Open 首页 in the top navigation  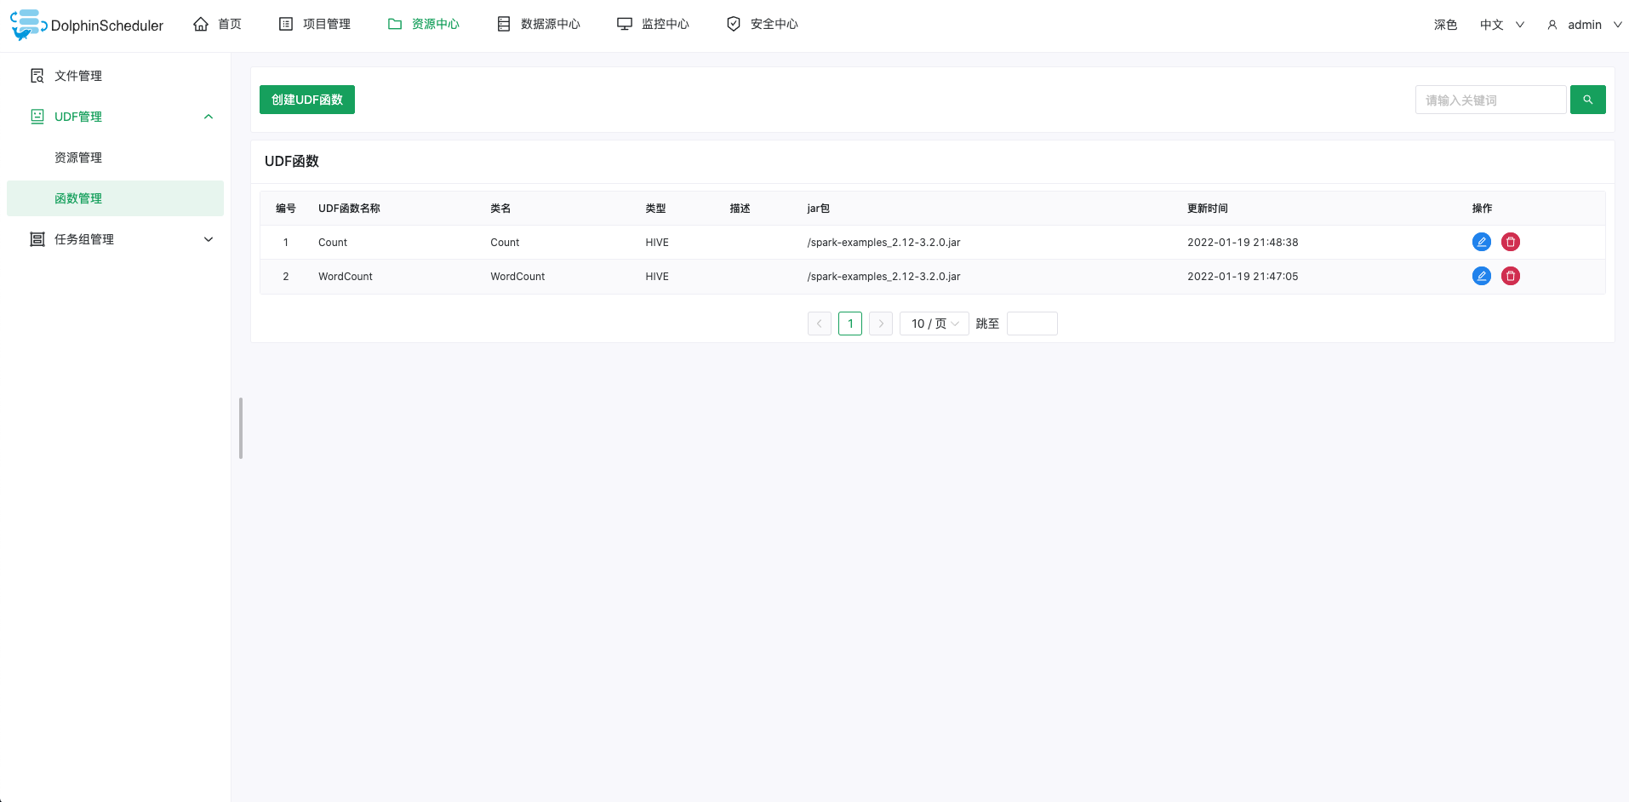[x=218, y=24]
